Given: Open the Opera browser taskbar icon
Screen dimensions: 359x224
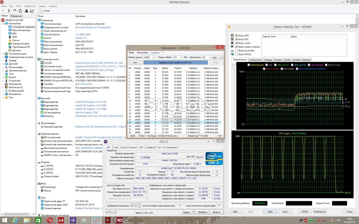Looking at the screenshot, I should pyautogui.click(x=50, y=220).
